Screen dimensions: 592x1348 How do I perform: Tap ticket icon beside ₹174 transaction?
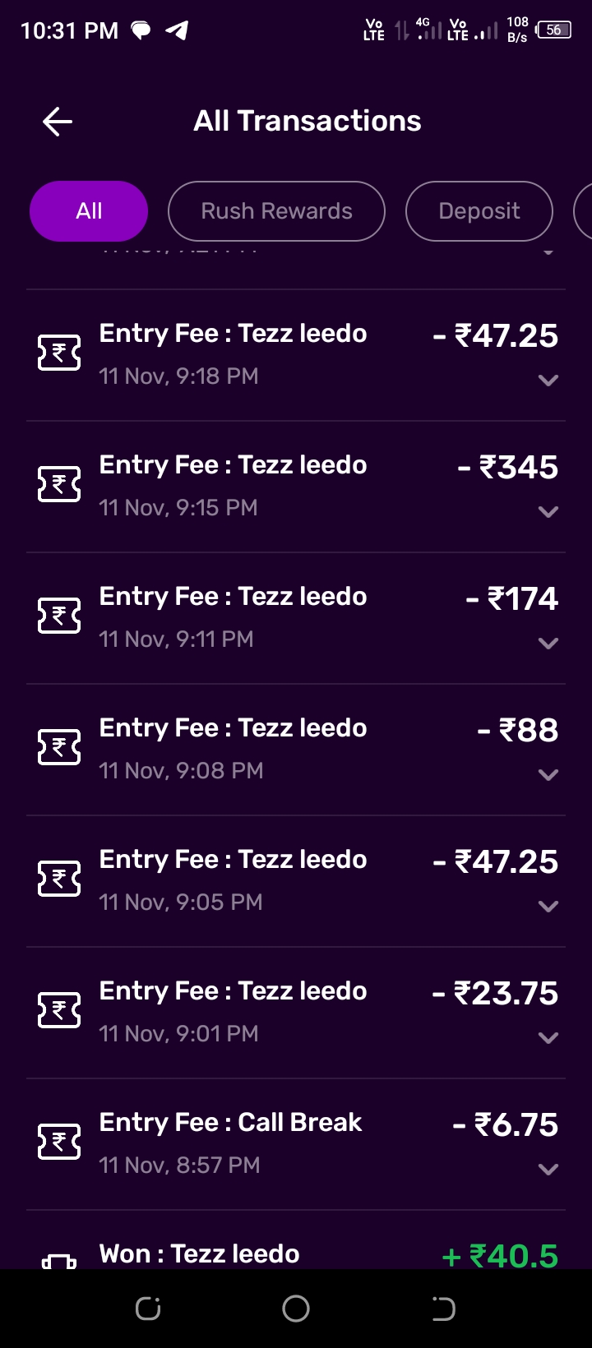[59, 616]
